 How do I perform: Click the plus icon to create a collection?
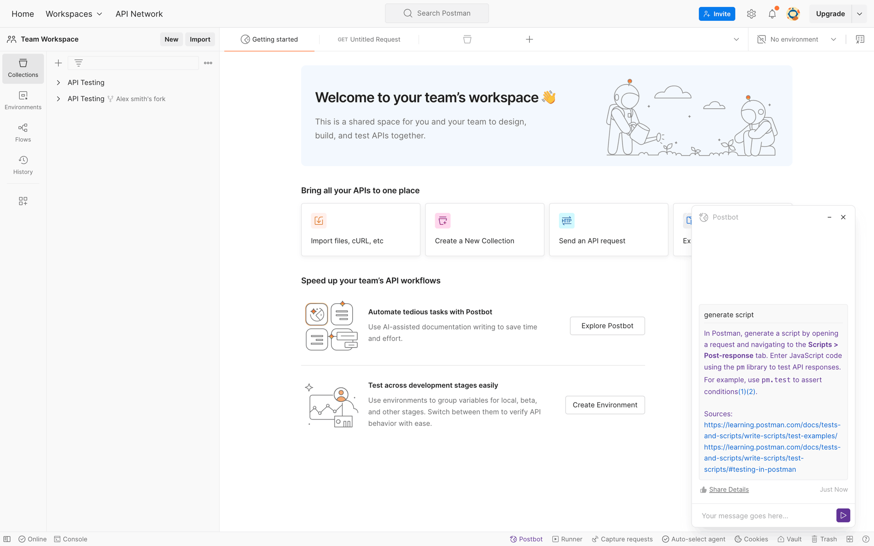[x=58, y=63]
